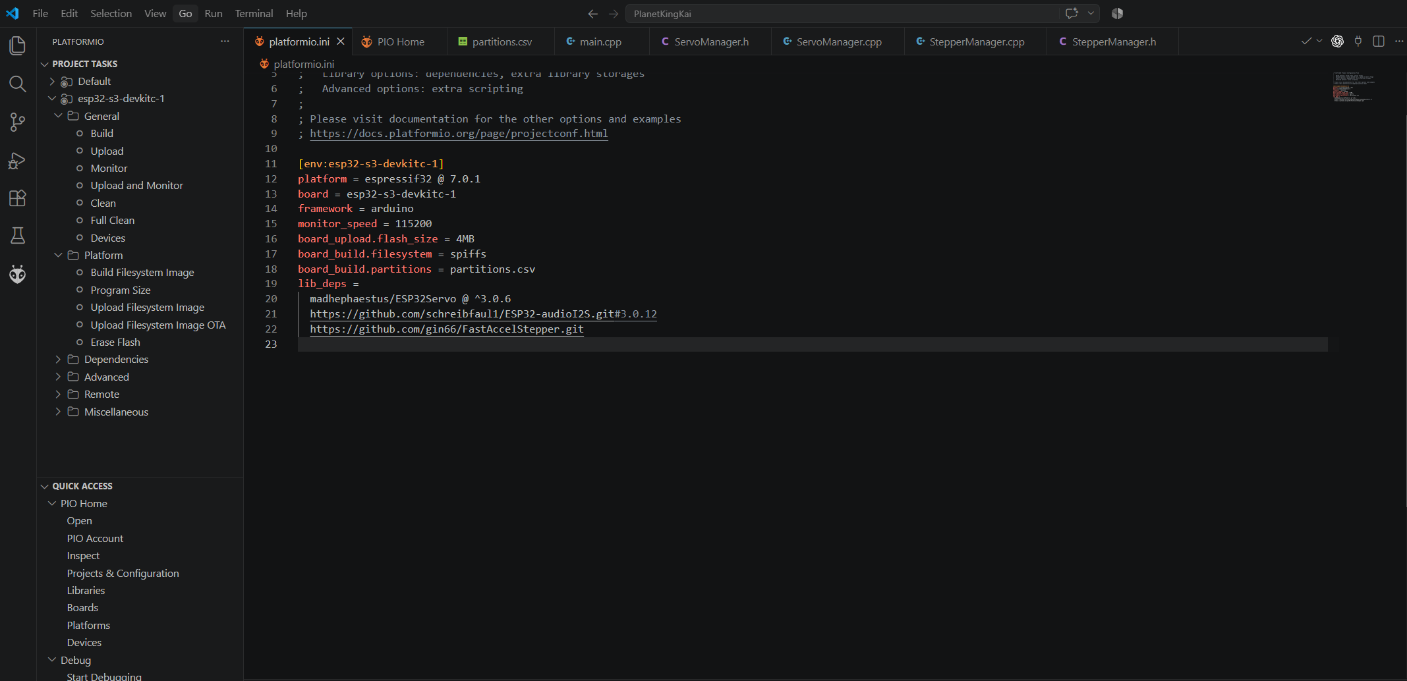Follow the ESP32-audioI2S GitHub link

tap(483, 314)
